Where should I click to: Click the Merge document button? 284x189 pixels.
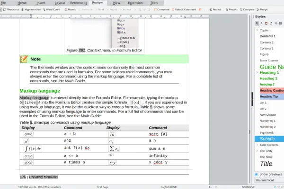262,9
